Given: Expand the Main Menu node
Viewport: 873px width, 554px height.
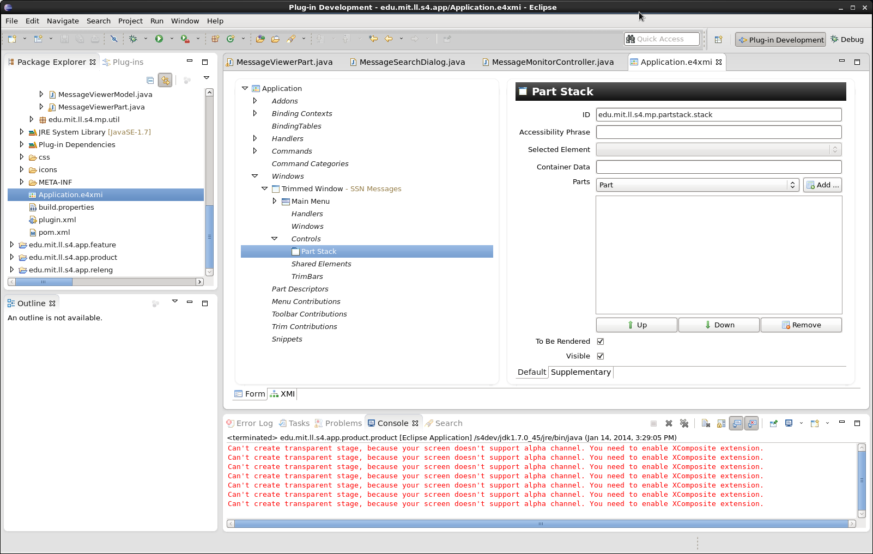Looking at the screenshot, I should 274,201.
